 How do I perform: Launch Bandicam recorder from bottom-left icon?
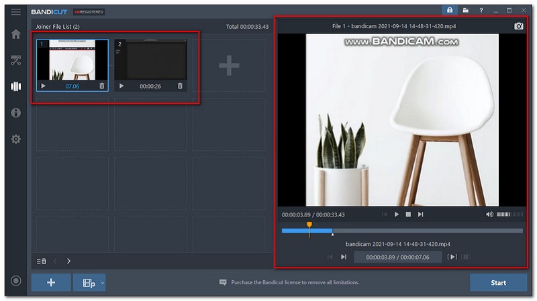[15, 281]
